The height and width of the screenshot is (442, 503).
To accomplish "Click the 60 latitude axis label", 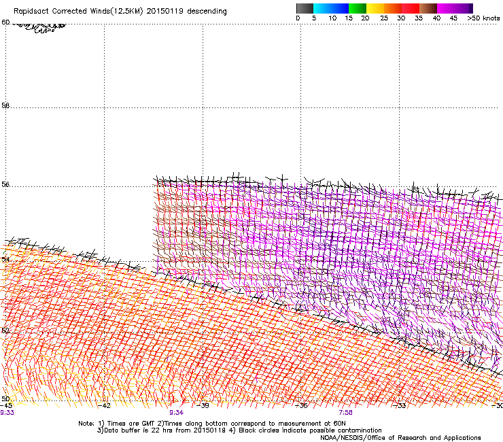I will pos(5,22).
